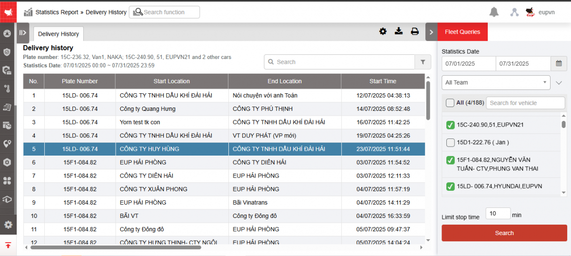Select the Delivery History tab
Image resolution: width=571 pixels, height=256 pixels.
tap(59, 34)
